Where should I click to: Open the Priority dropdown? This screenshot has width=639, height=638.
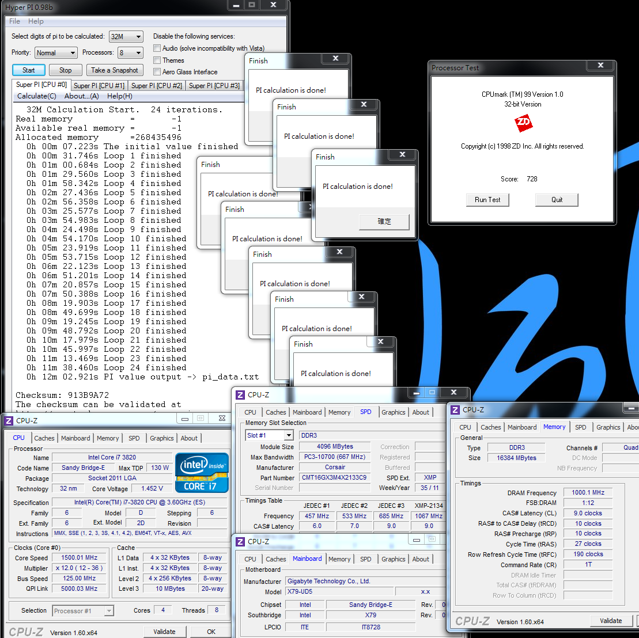coord(56,53)
